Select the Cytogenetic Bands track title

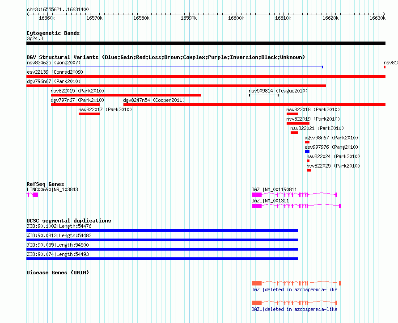pos(53,33)
